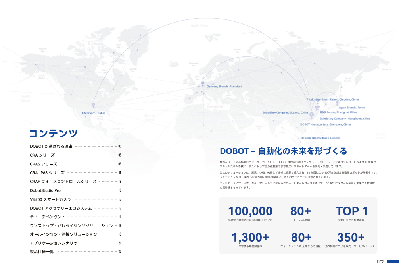Click the '協働ロボット輸出企業' caption
Screen dimensions: 399x273
tap(351, 220)
